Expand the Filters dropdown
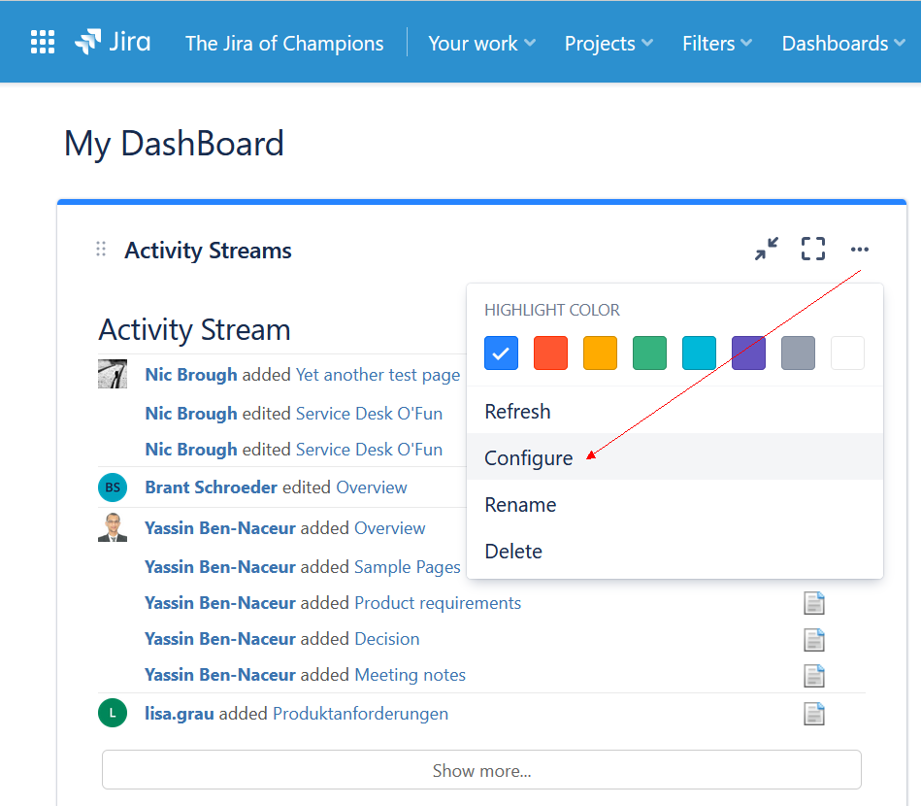The width and height of the screenshot is (921, 806). (717, 44)
